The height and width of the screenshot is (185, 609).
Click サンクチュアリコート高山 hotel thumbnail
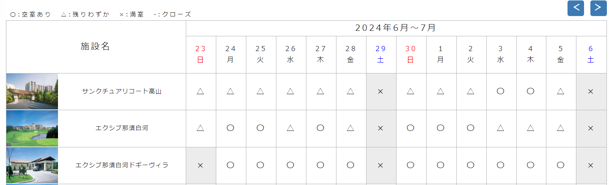coord(32,91)
